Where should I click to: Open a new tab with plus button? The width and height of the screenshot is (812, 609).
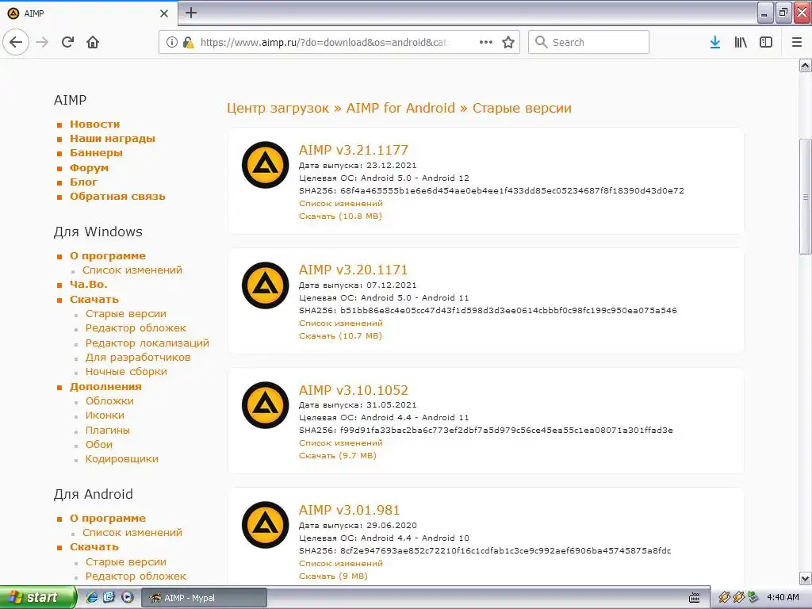191,13
